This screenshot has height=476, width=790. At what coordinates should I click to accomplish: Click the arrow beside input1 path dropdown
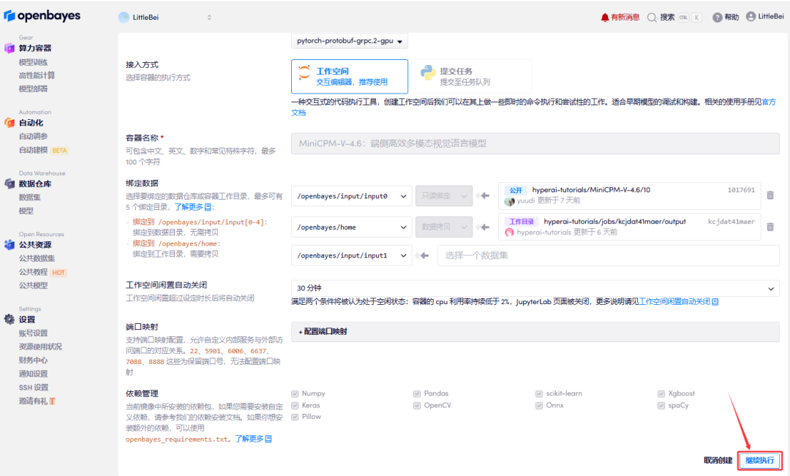424,255
